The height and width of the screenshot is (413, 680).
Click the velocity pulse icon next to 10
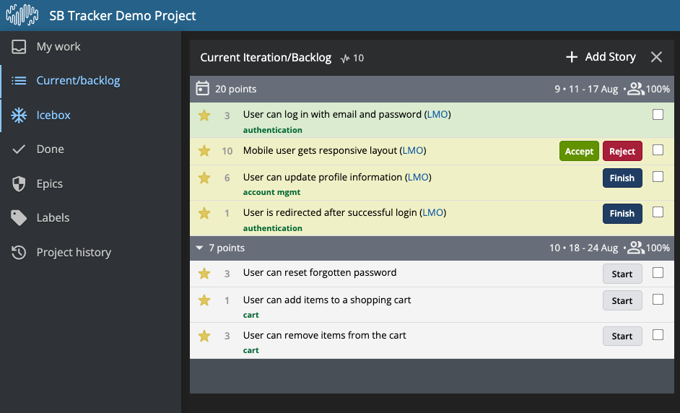345,58
